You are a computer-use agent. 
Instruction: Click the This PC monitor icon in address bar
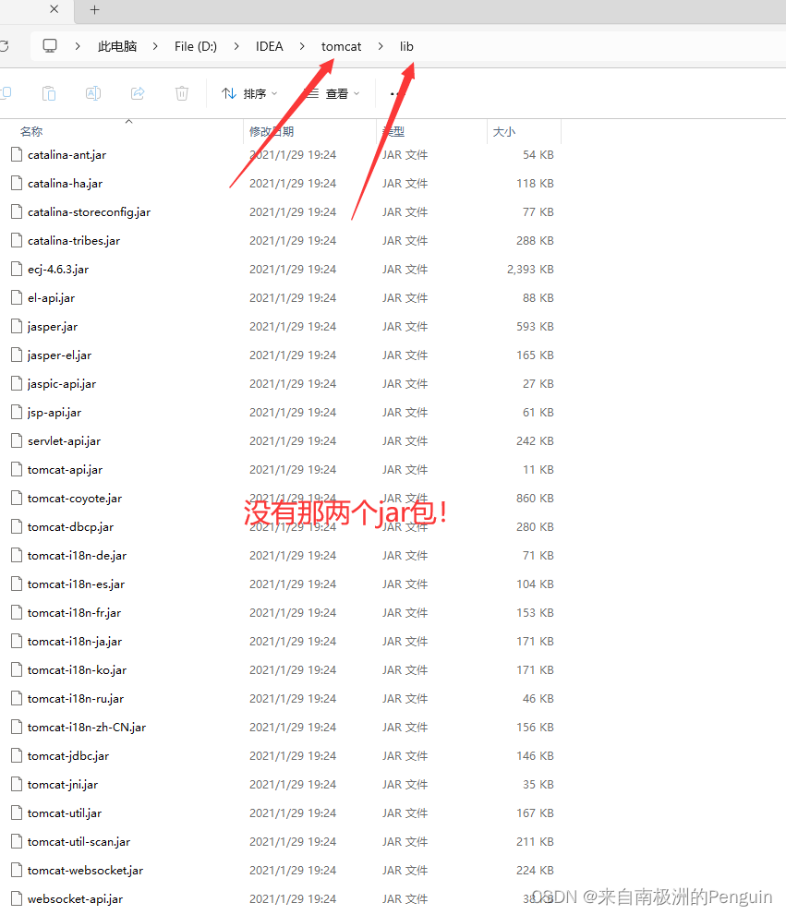click(x=50, y=46)
